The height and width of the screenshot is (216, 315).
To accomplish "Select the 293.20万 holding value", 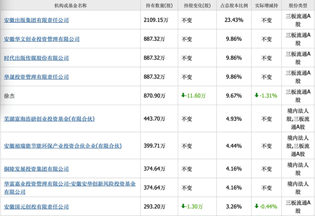I will point(154,206).
